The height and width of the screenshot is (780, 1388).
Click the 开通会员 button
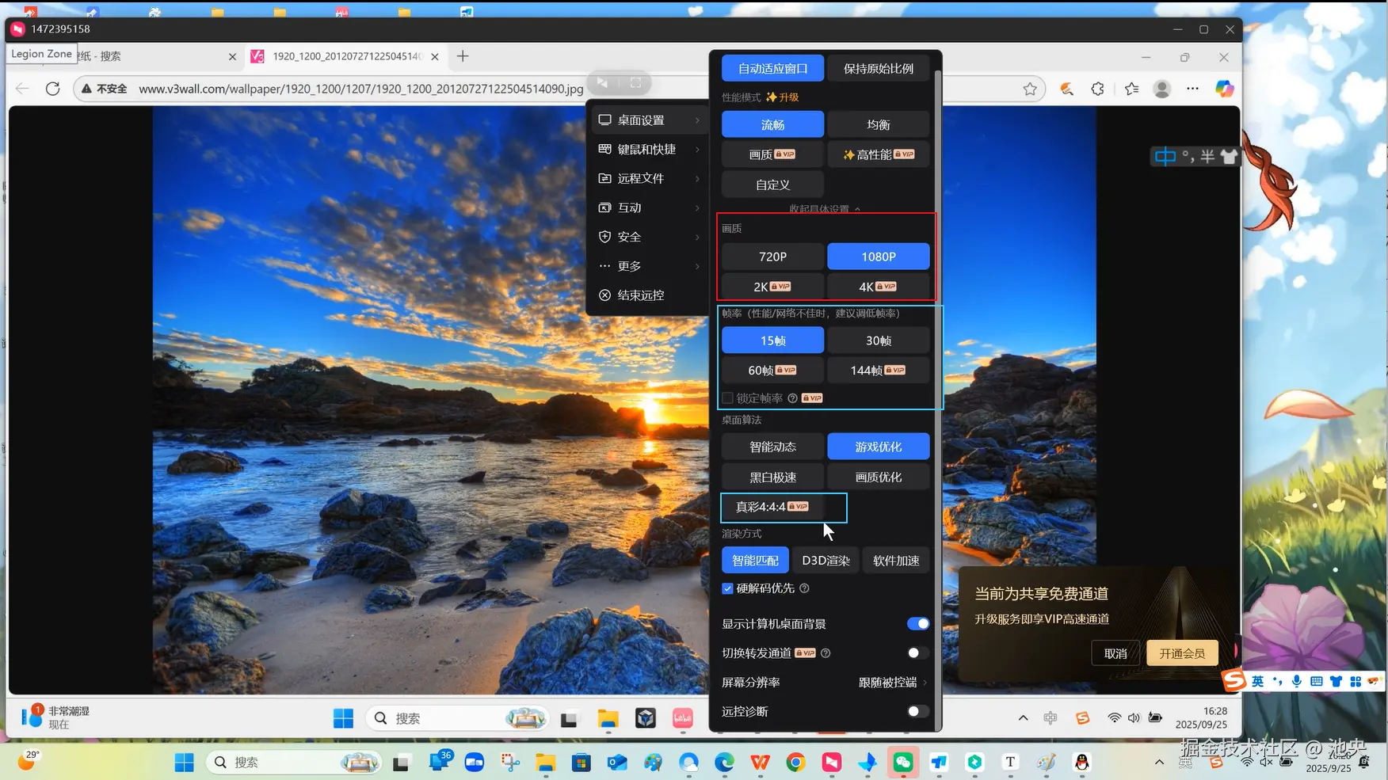pyautogui.click(x=1182, y=653)
